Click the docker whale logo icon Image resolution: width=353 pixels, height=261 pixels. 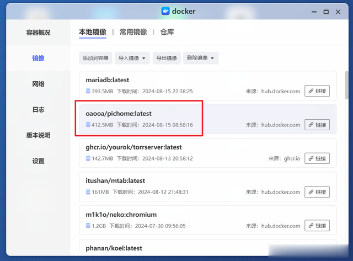(x=165, y=11)
